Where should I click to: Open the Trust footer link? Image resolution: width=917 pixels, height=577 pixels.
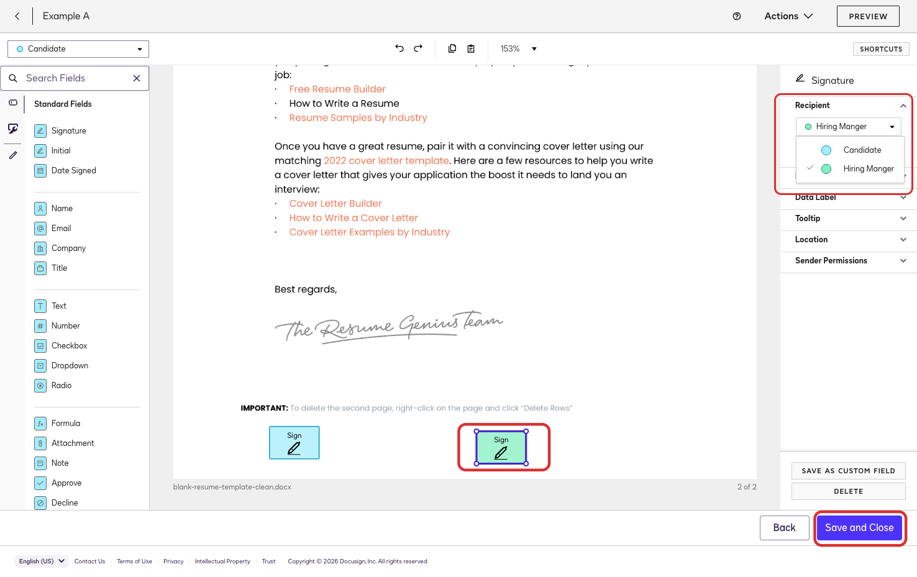[268, 561]
